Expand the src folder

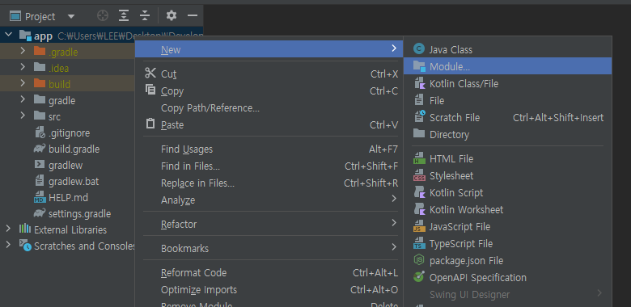click(x=23, y=116)
